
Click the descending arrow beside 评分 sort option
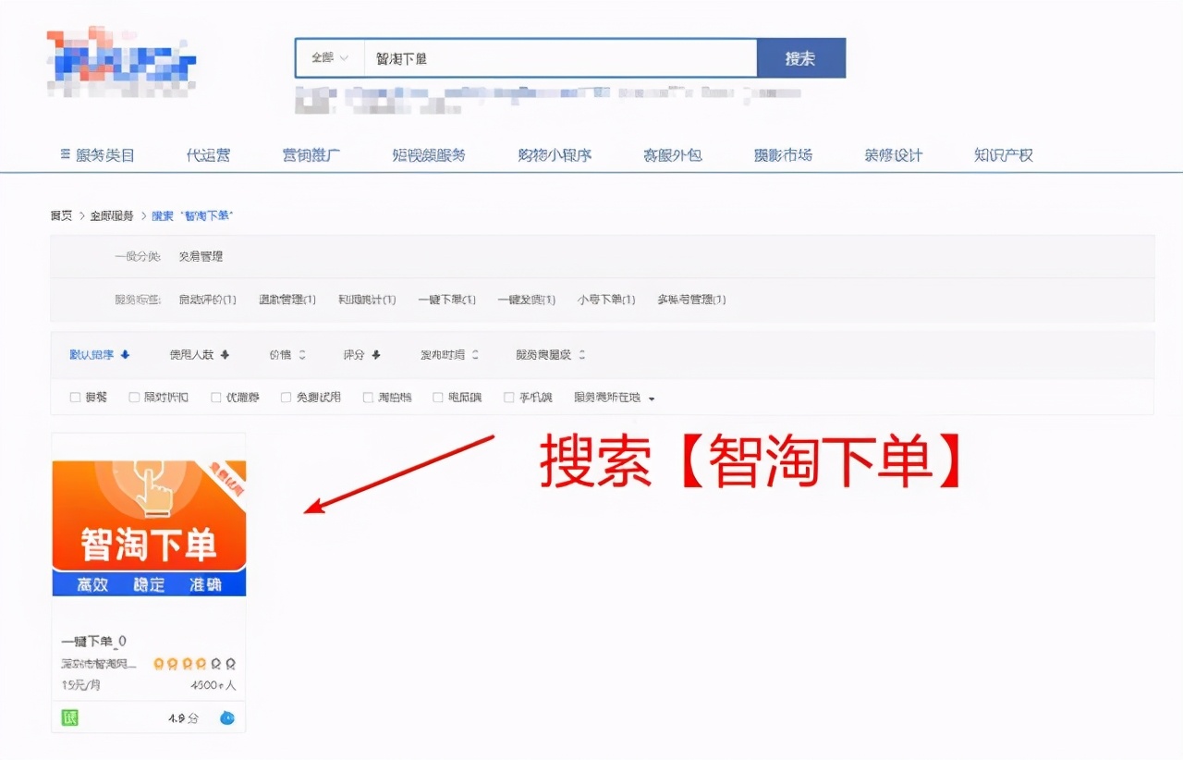coord(373,353)
